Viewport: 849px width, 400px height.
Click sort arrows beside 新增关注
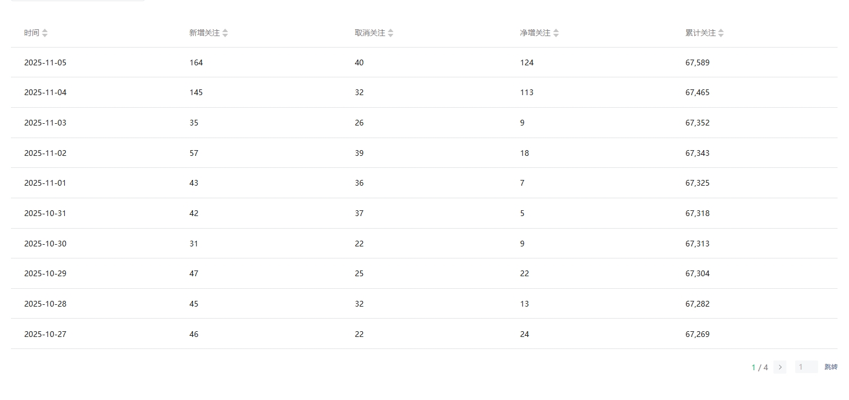click(x=225, y=33)
